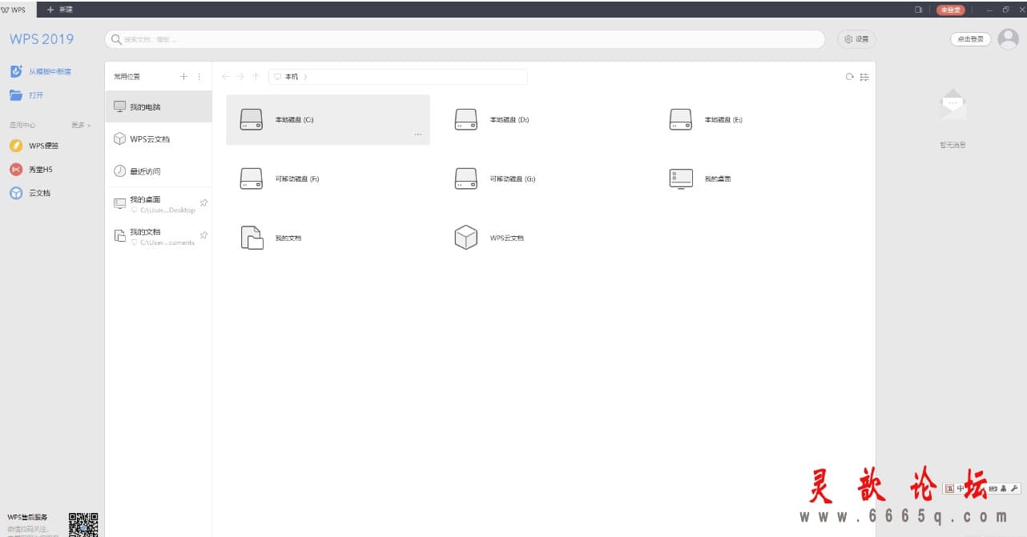Click the WPS 2019 logo text
The image size is (1027, 537).
[x=42, y=39]
